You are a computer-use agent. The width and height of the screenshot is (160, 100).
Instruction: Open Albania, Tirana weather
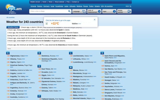17,59
